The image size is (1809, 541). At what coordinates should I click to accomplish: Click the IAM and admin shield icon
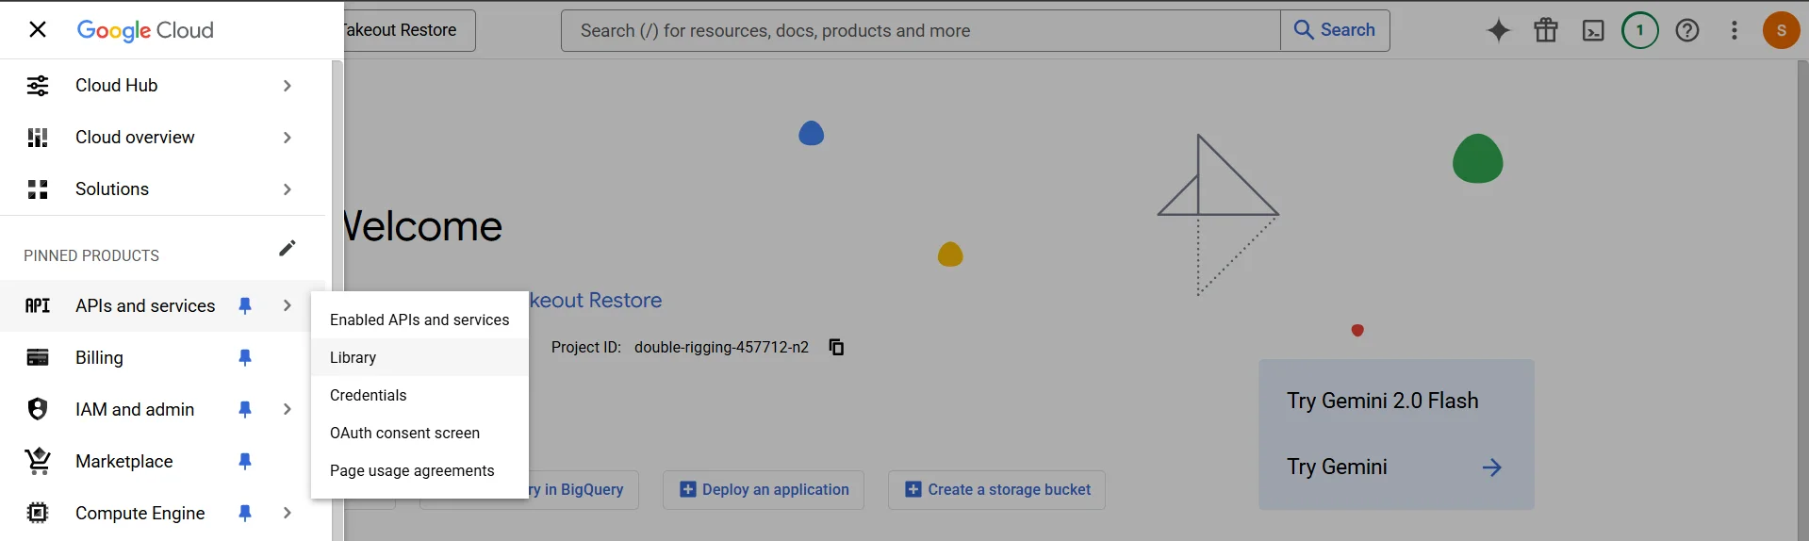coord(38,409)
